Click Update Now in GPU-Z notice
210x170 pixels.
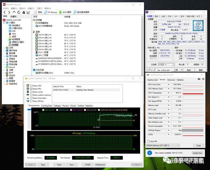click(x=197, y=153)
